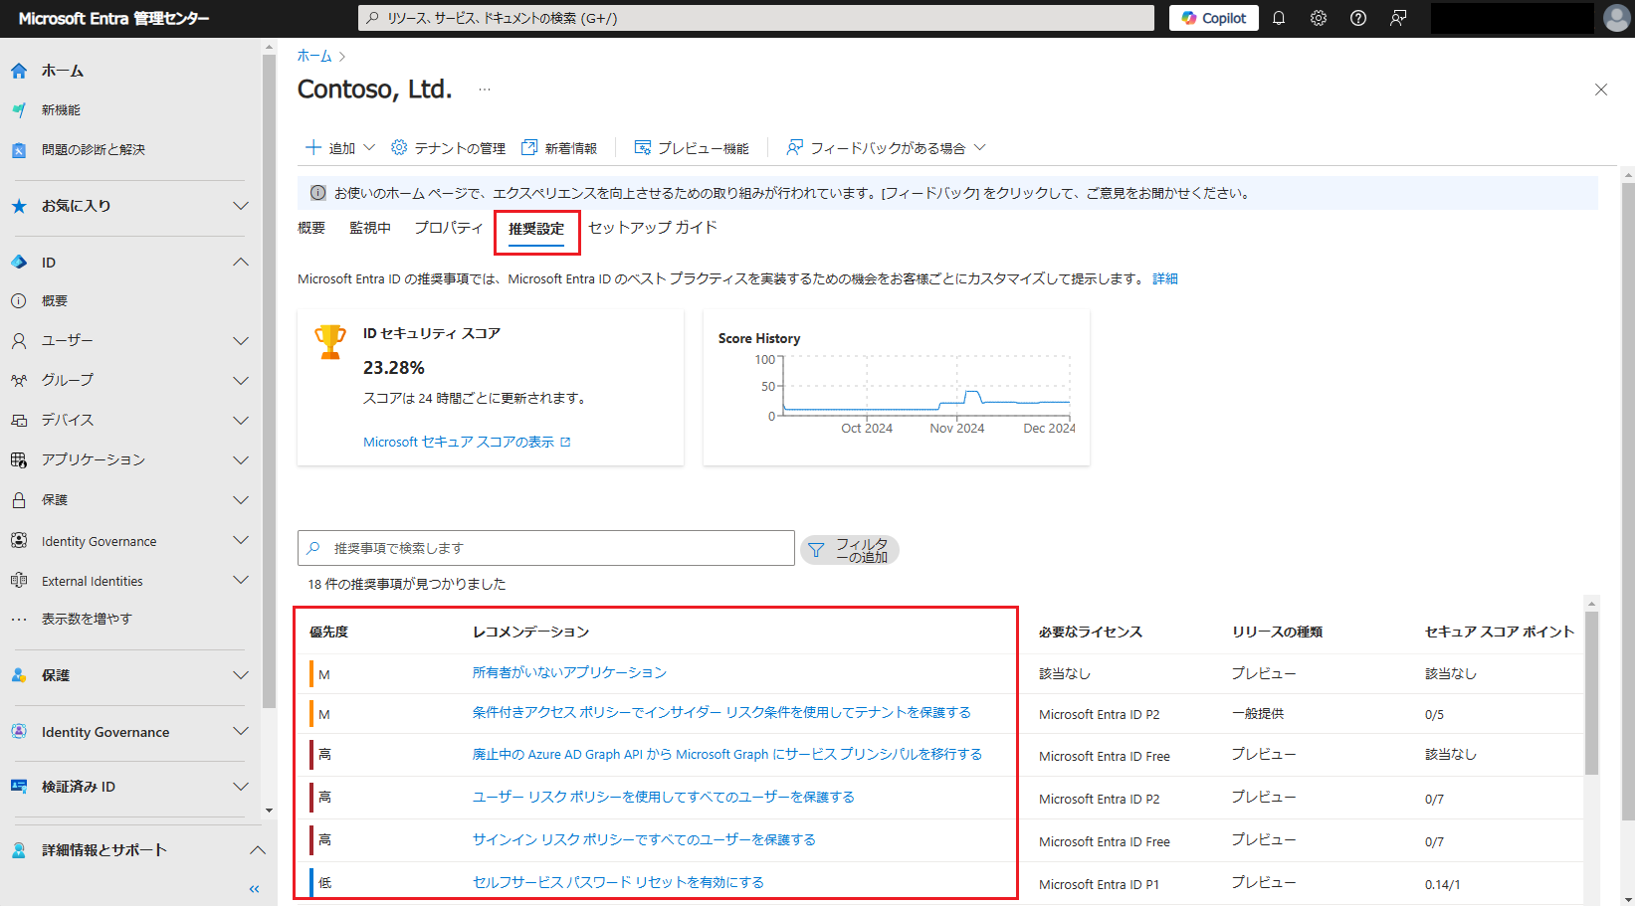
Task: Click info icon in feedback banner
Action: [318, 193]
